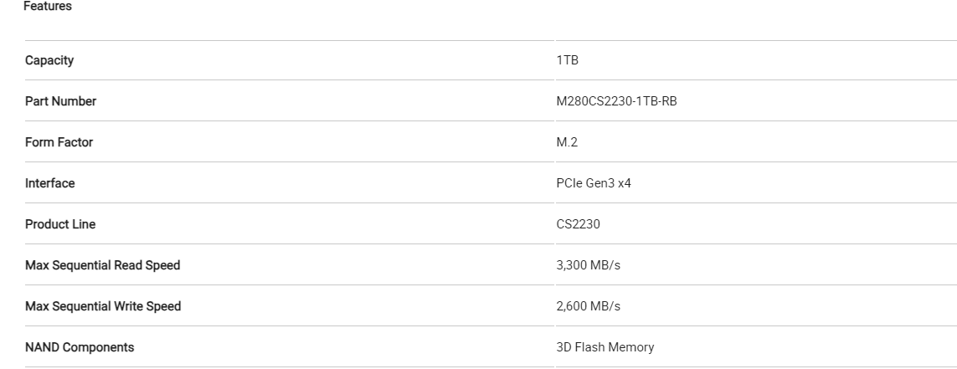Image resolution: width=957 pixels, height=369 pixels.
Task: Select the Capacity row label
Action: (x=49, y=60)
